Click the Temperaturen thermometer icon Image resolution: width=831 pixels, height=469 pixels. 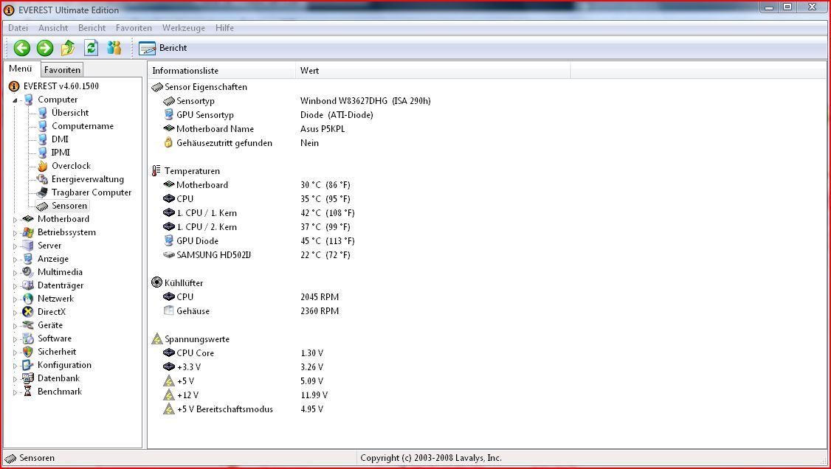(156, 171)
